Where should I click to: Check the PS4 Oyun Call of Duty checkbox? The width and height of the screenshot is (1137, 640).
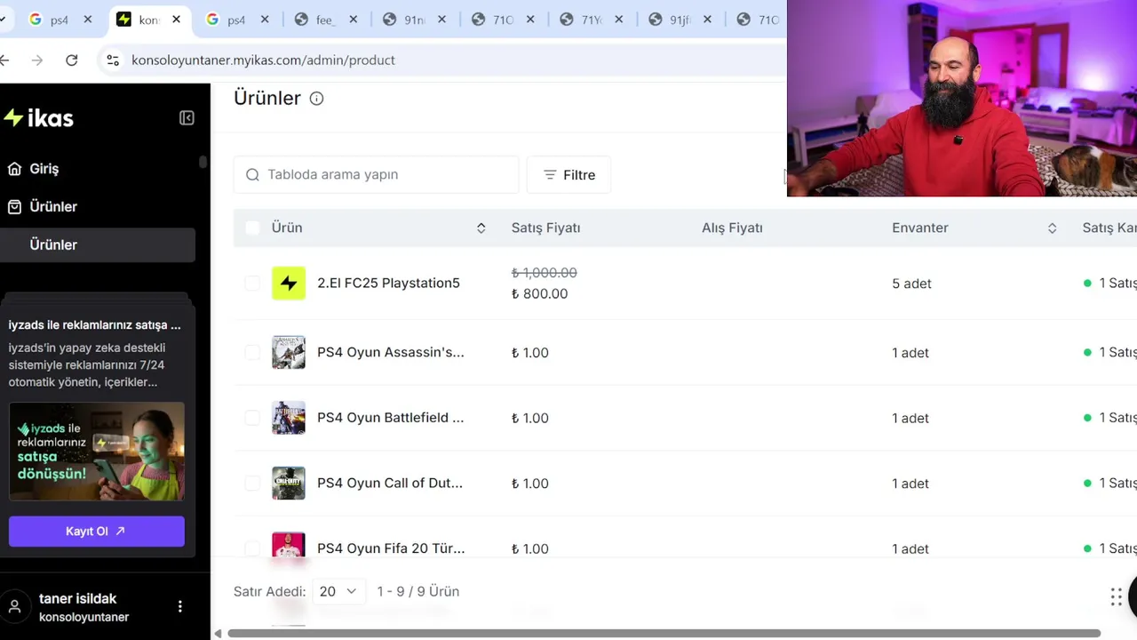click(252, 484)
